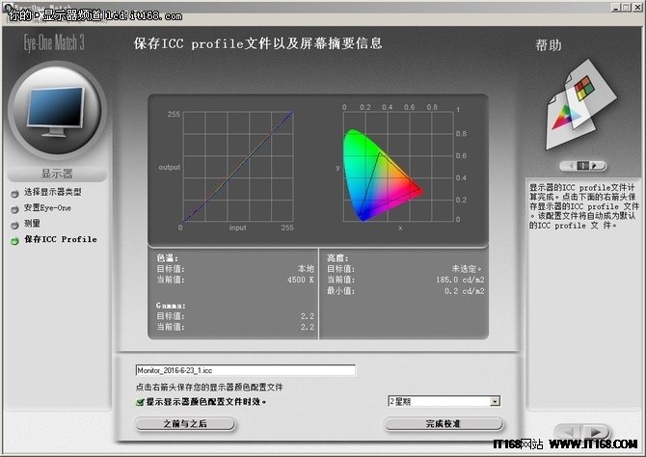Click the 显示器 section label
Viewport: 646px width, 457px height.
point(57,174)
